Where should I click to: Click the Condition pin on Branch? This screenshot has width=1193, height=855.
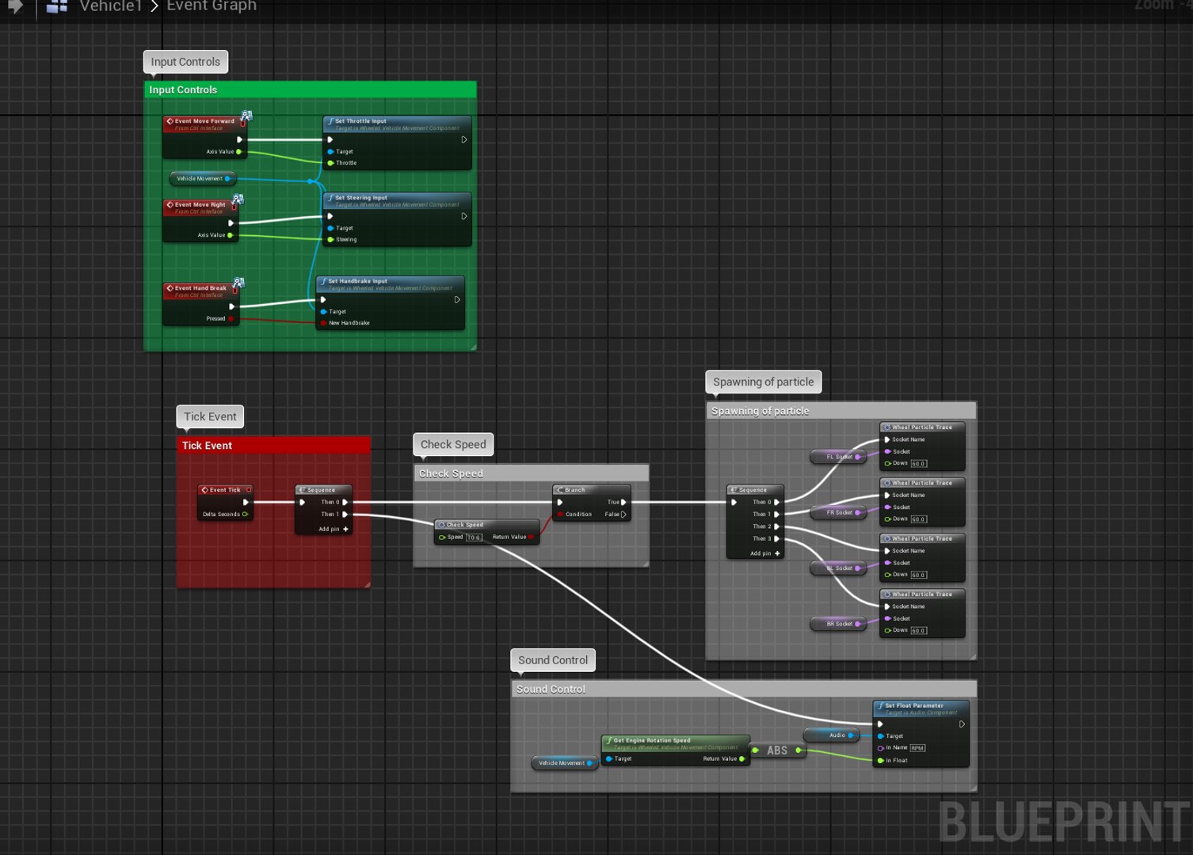560,514
